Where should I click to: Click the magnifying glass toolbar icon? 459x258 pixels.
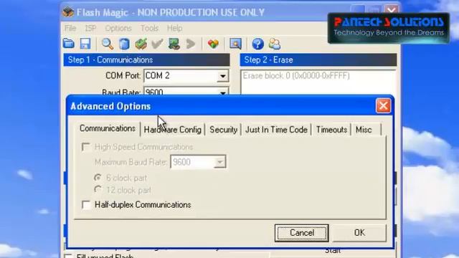coord(108,44)
